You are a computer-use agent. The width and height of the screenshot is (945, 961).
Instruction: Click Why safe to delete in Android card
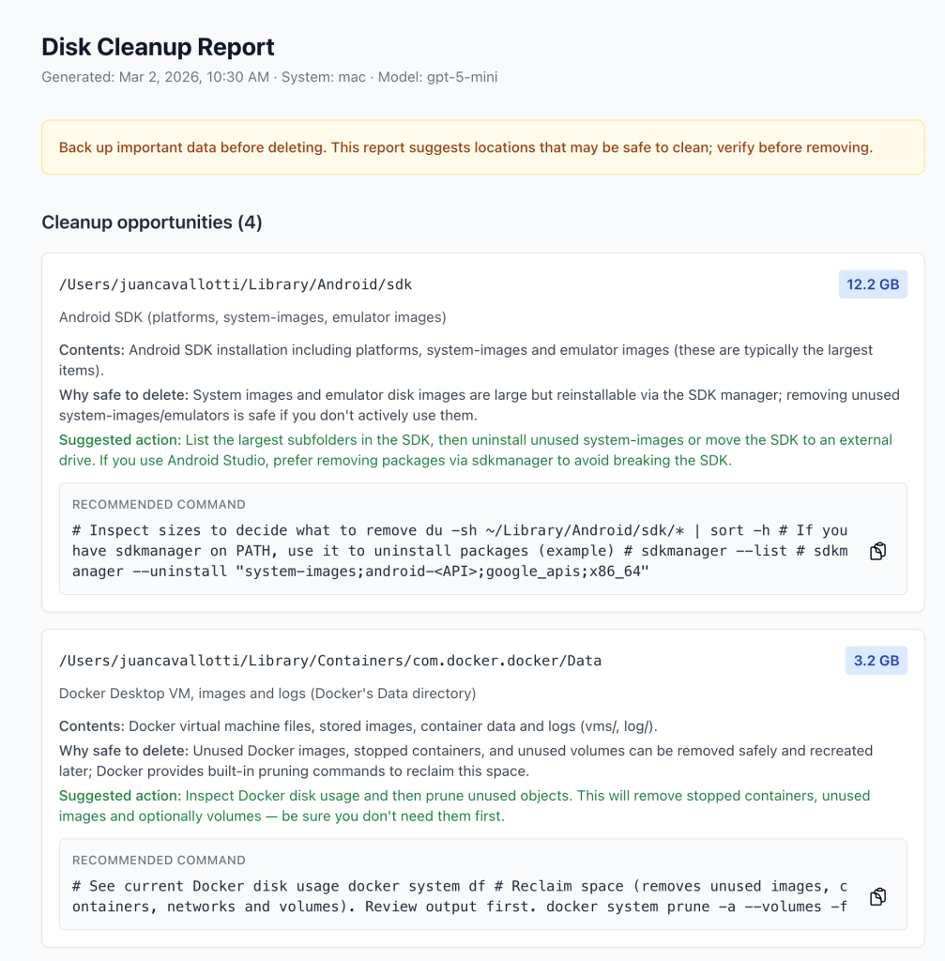coord(124,394)
